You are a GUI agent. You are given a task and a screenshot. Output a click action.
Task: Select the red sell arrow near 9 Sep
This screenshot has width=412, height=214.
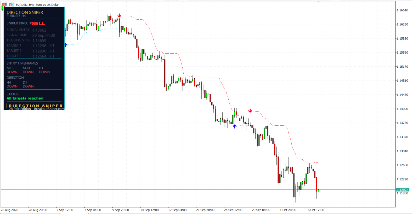[119, 16]
